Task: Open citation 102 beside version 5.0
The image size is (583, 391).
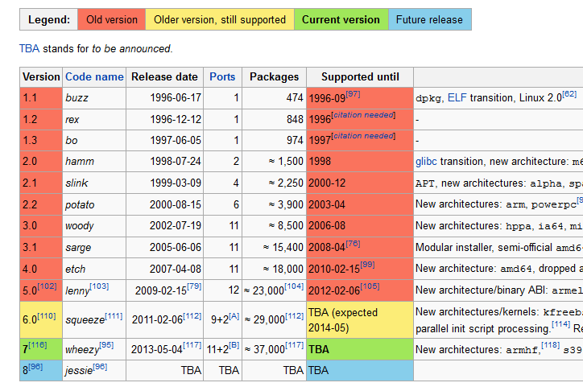Action: tap(47, 286)
